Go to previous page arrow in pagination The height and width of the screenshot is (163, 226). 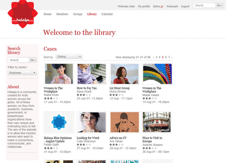pyautogui.click(x=154, y=57)
